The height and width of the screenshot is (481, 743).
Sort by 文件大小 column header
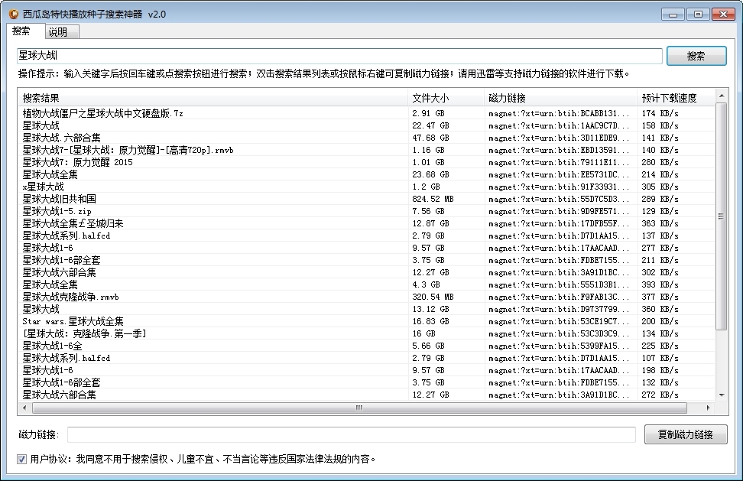446,98
